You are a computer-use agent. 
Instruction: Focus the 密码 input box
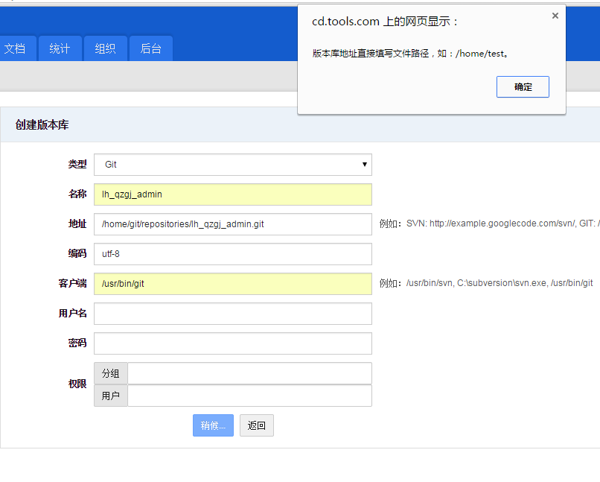(232, 343)
